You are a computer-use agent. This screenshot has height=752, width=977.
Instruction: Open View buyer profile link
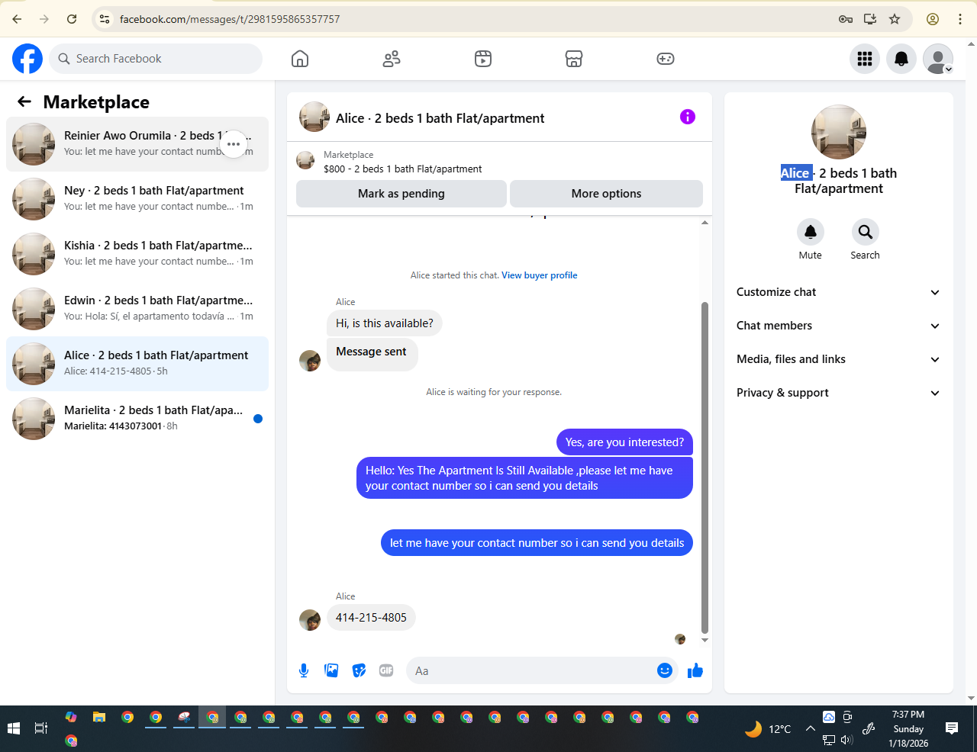539,275
